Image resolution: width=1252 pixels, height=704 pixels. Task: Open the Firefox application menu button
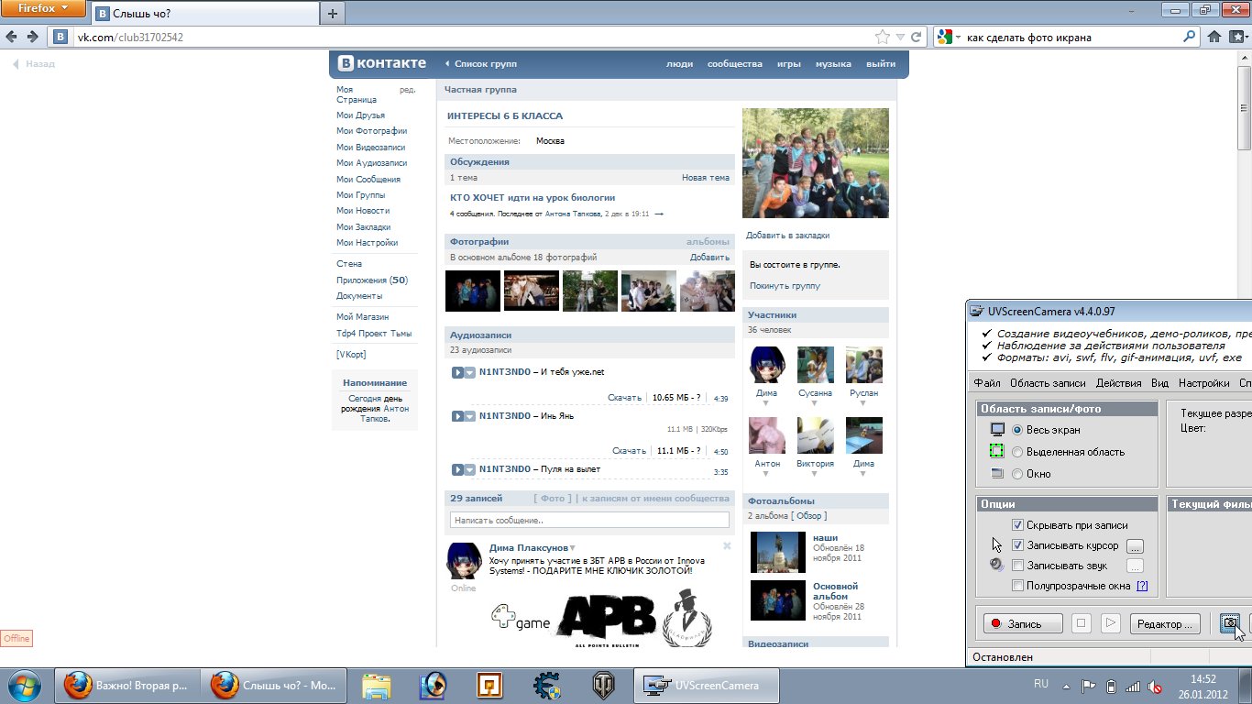43,9
